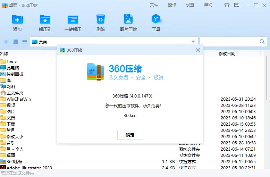Click the 网络 network icon
This screenshot has height=177, width=270.
[x=3, y=86]
